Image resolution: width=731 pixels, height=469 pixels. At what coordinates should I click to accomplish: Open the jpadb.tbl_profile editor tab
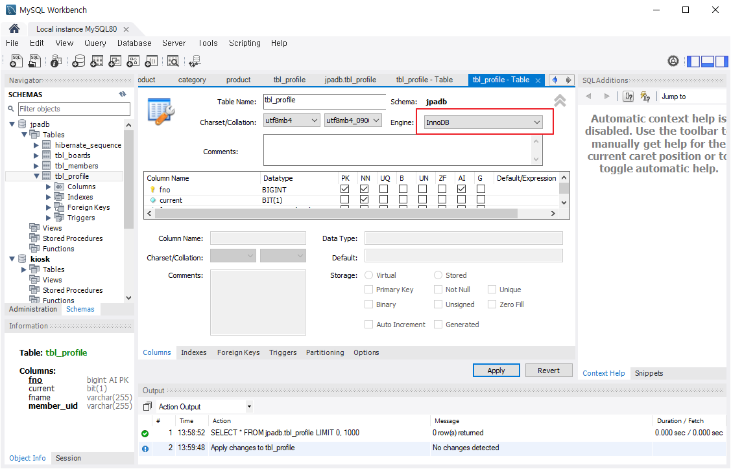[350, 80]
